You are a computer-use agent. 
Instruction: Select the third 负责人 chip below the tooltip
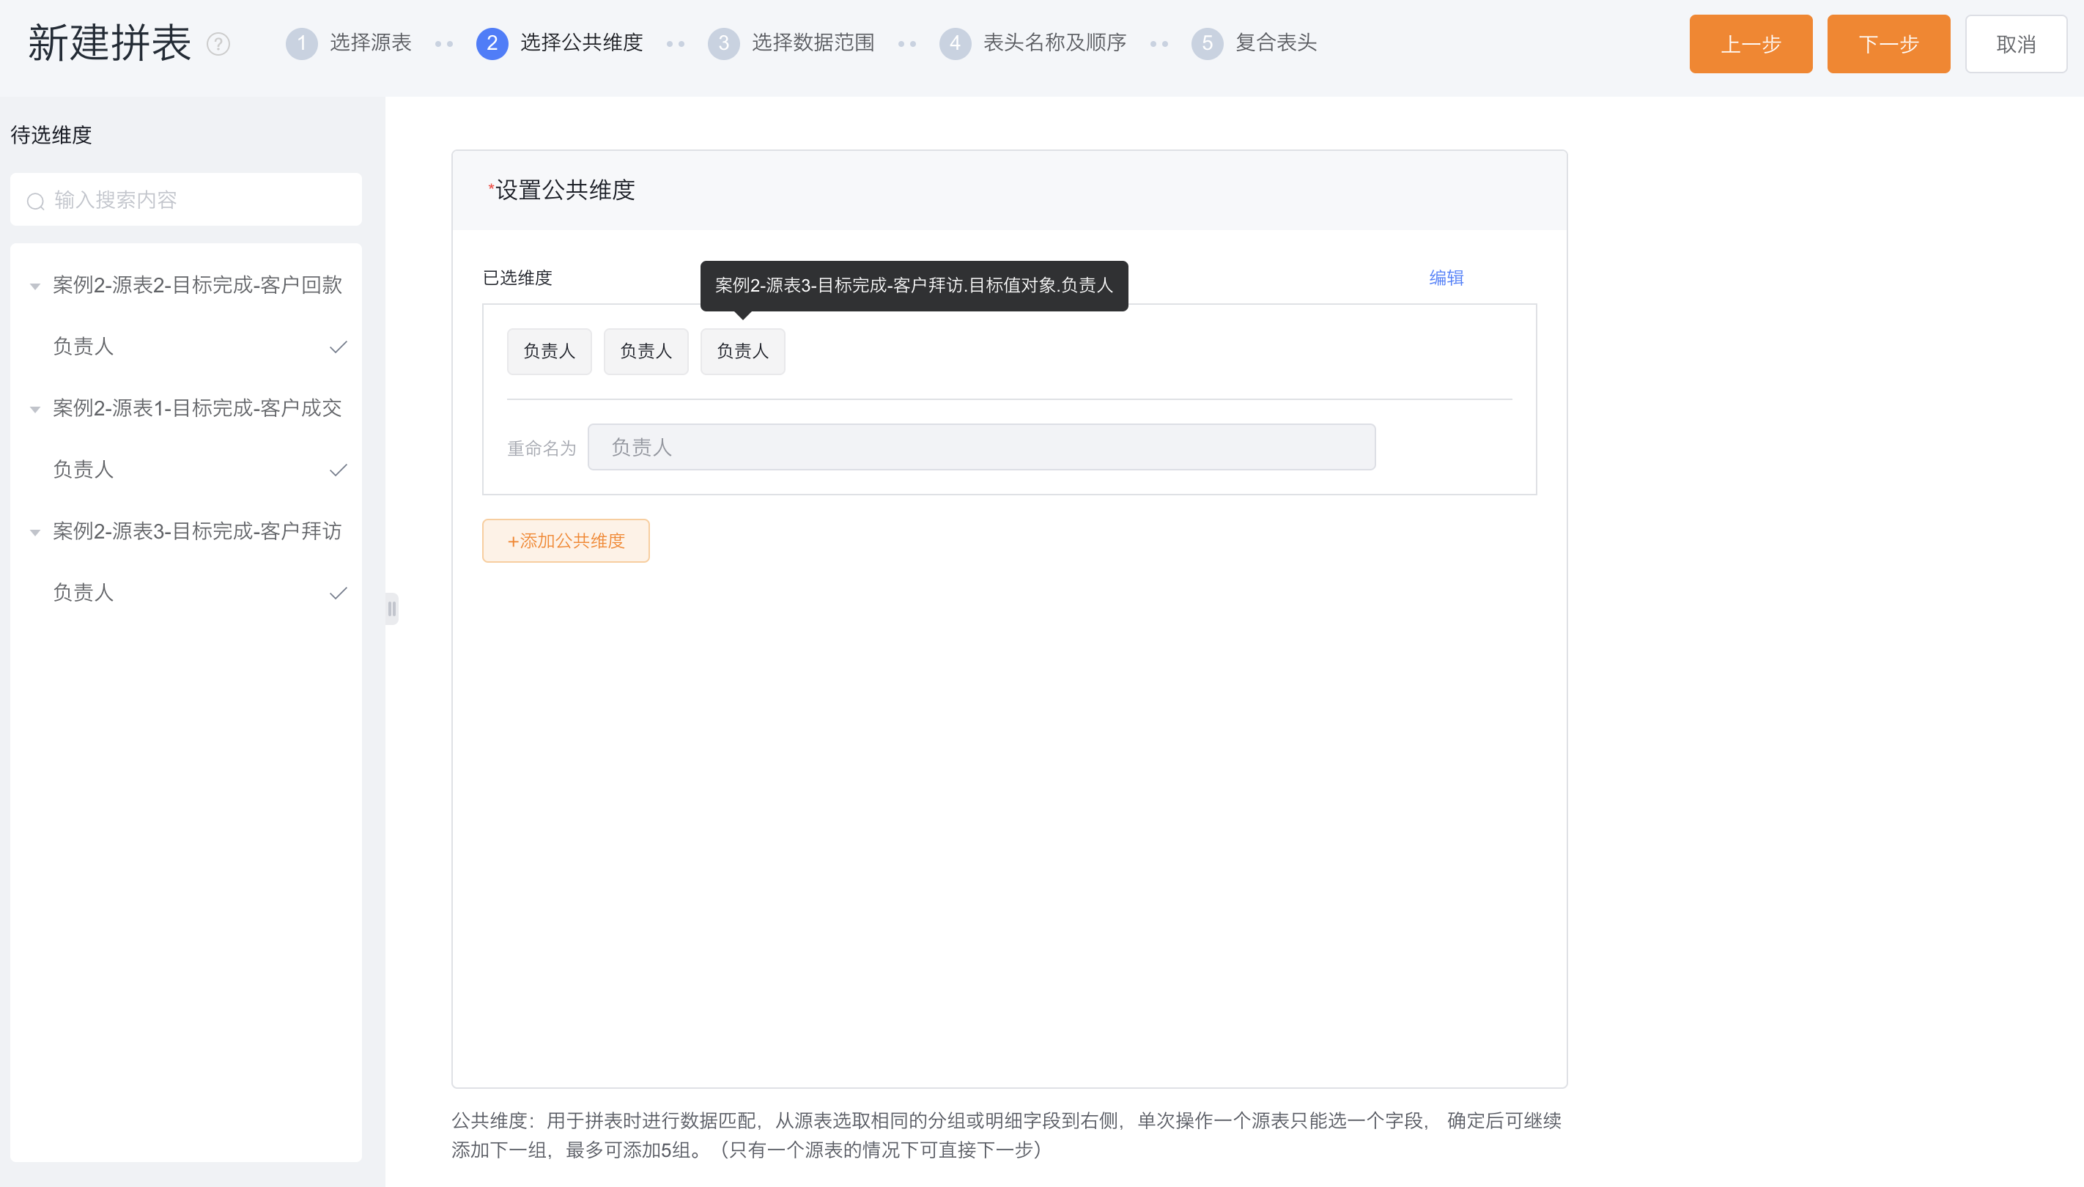(x=743, y=352)
